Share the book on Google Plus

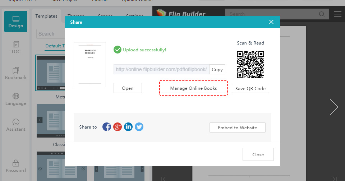point(118,127)
